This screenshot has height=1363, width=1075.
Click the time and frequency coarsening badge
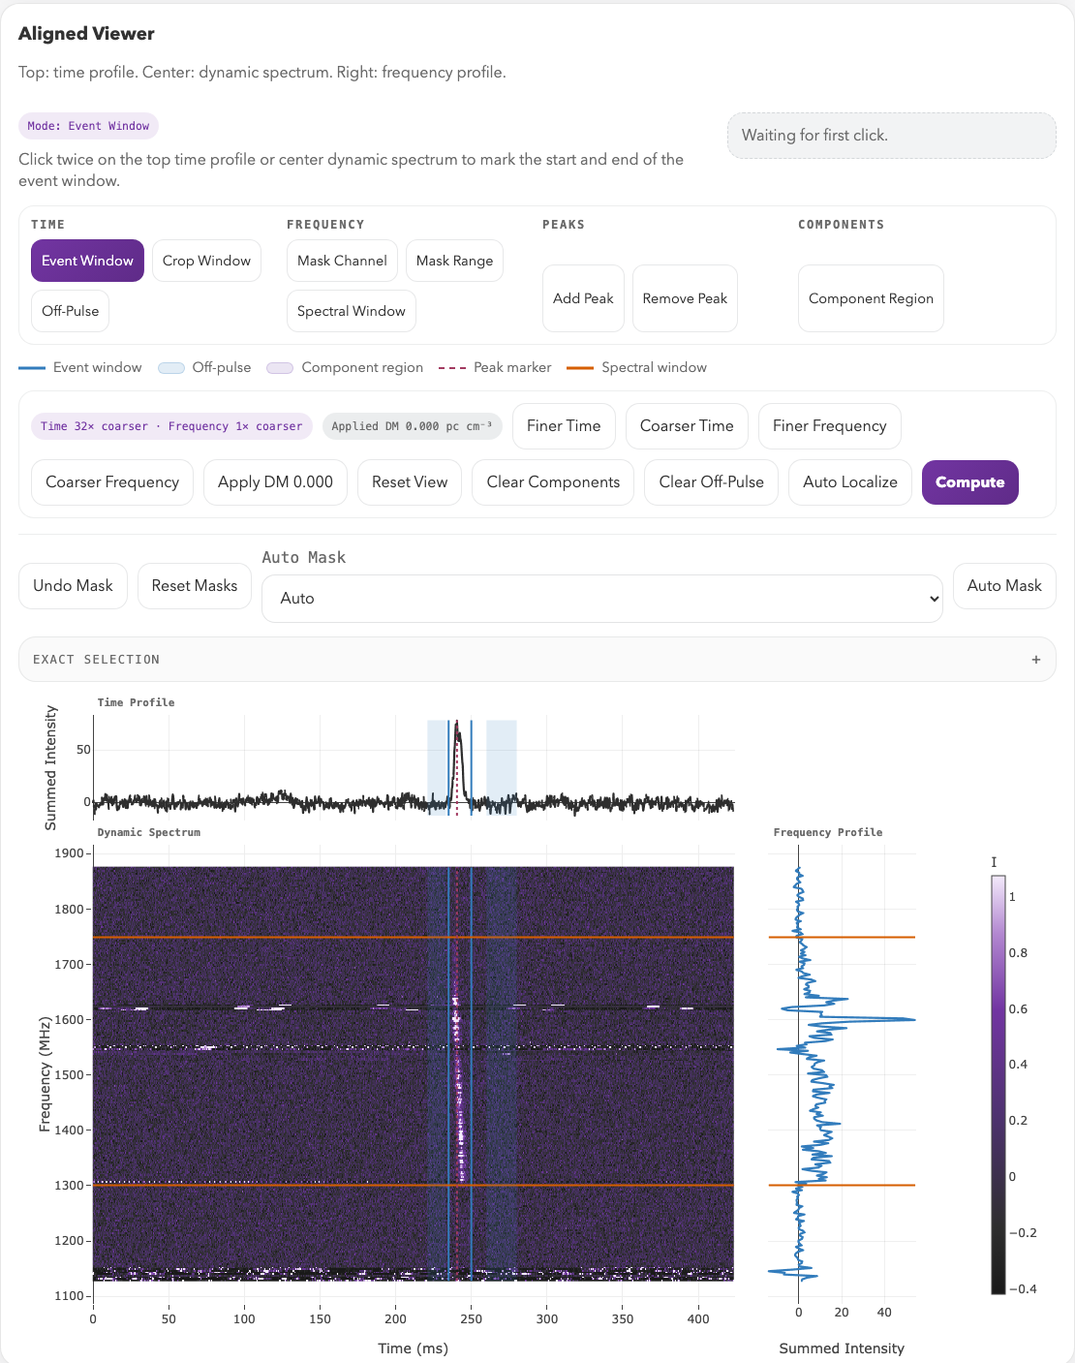(171, 426)
